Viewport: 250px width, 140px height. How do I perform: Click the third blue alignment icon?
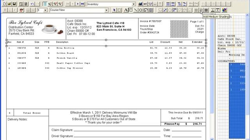point(179,4)
